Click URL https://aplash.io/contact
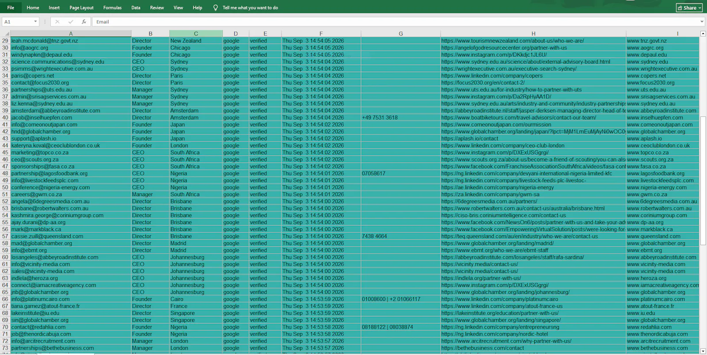Screen dimensions: 707x355 (469, 138)
